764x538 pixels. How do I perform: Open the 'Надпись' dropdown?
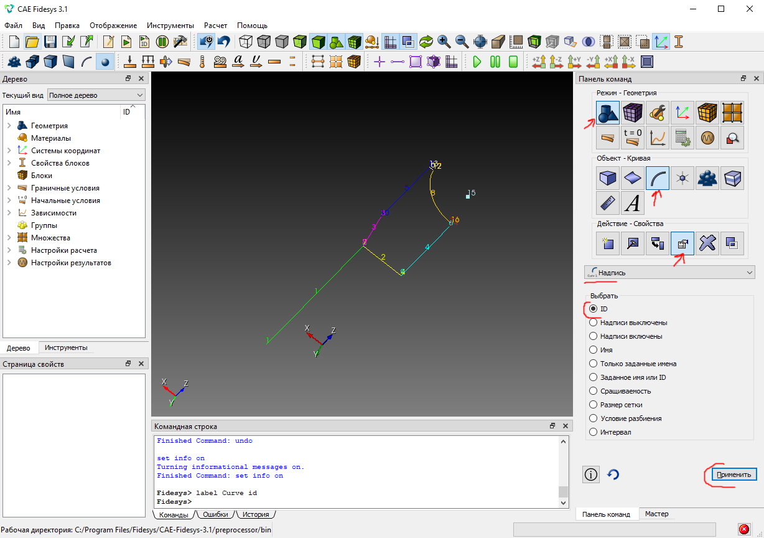point(669,272)
